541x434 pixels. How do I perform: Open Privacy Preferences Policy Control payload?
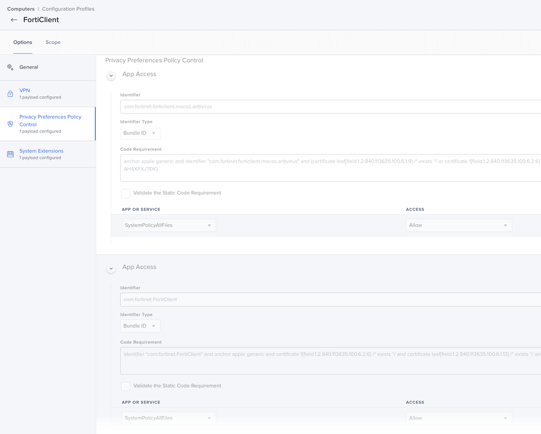(48, 124)
